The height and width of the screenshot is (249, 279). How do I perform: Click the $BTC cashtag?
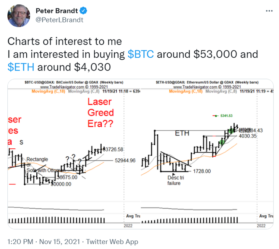click(x=141, y=54)
